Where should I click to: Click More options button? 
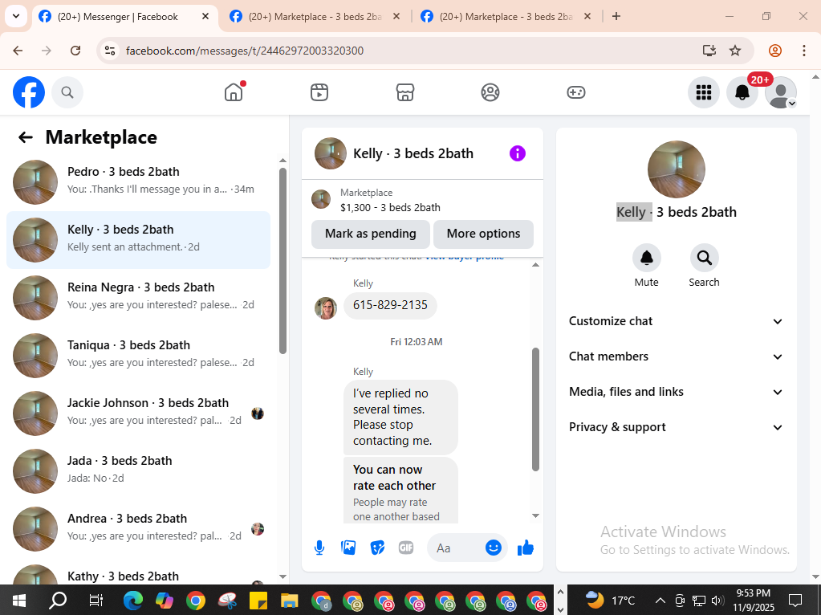483,234
